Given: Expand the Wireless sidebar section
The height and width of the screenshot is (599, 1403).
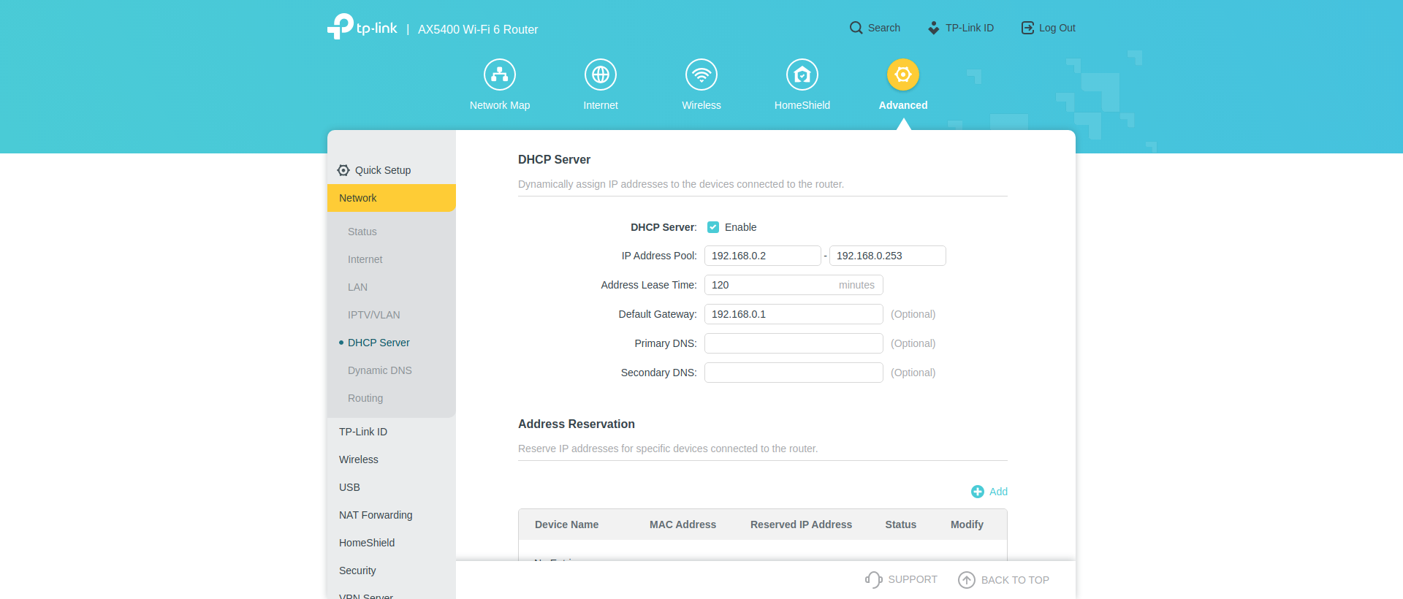Looking at the screenshot, I should point(359,459).
